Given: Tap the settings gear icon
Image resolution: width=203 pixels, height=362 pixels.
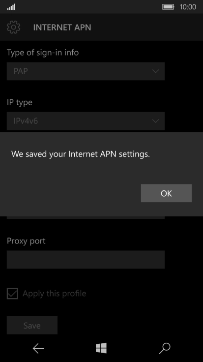Looking at the screenshot, I should click(13, 27).
